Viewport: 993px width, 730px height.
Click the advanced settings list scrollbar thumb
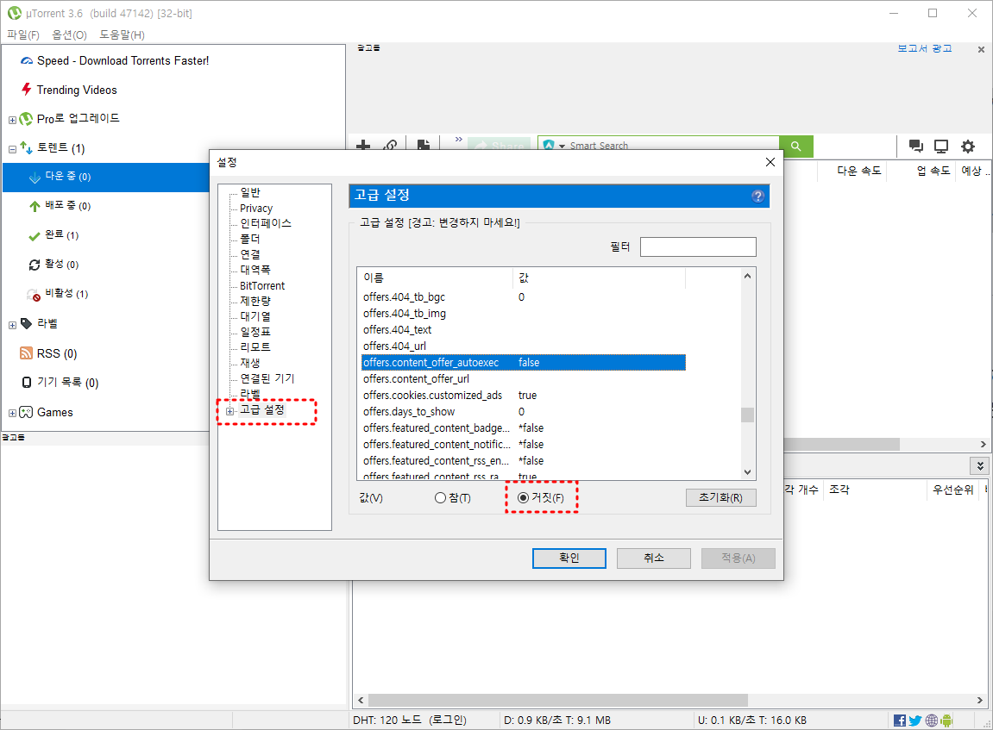pyautogui.click(x=747, y=415)
